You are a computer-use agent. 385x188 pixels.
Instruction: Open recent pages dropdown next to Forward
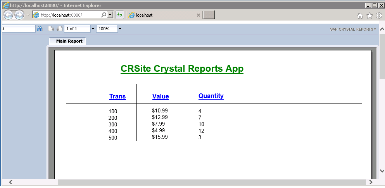28,15
